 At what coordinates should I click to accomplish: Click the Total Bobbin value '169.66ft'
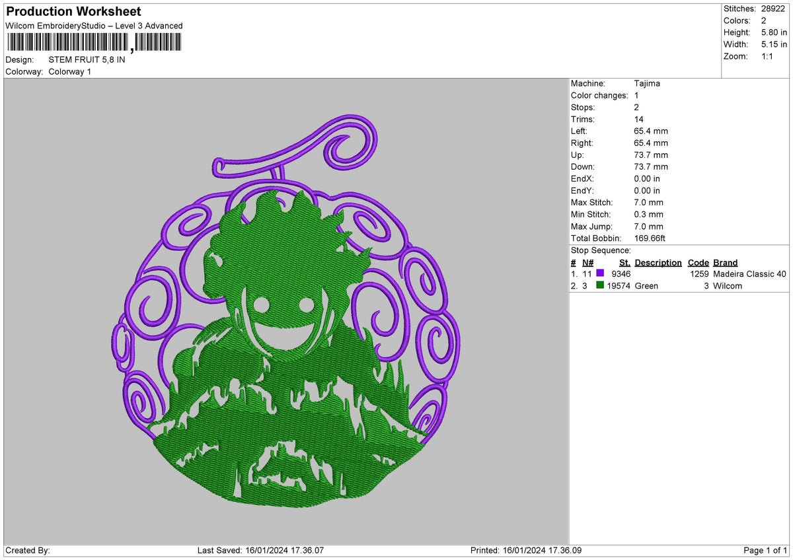[x=651, y=238]
